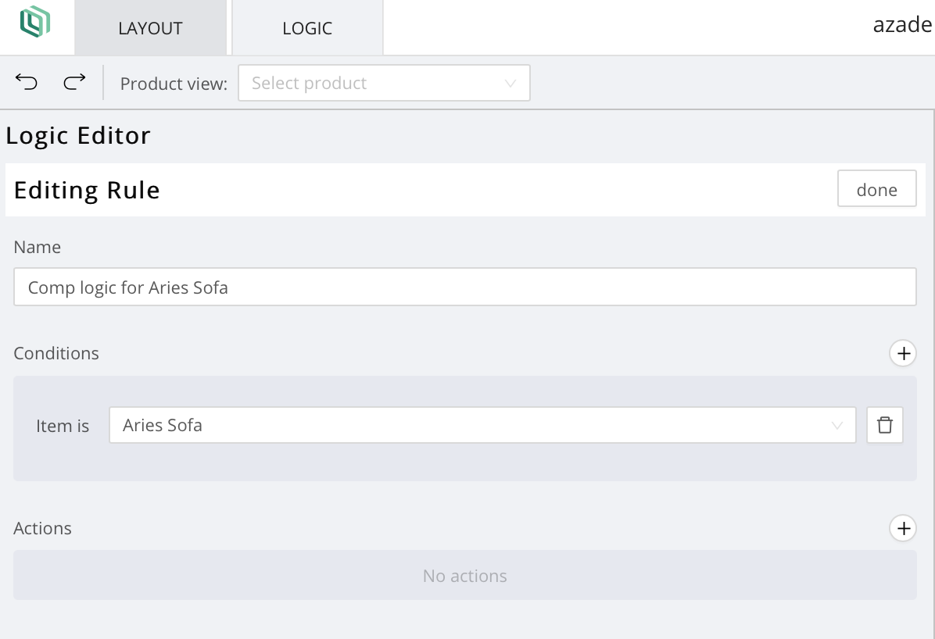
Task: Delete the Aries Sofa condition
Action: pos(884,425)
